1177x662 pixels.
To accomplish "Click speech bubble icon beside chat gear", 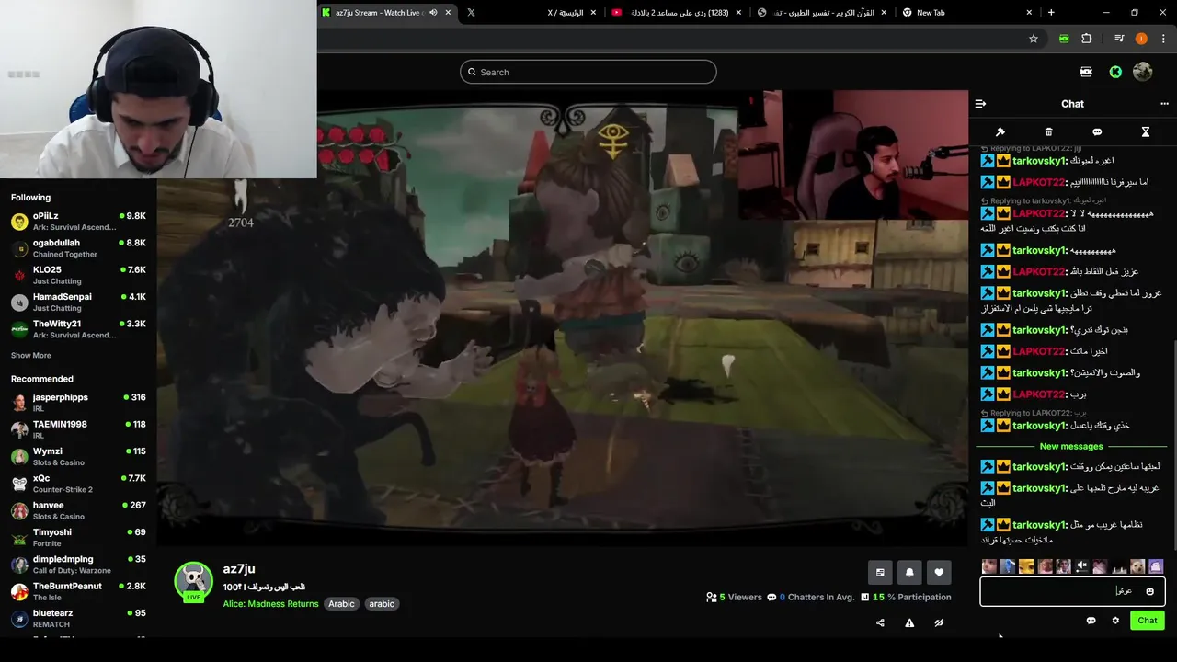I will [1091, 621].
